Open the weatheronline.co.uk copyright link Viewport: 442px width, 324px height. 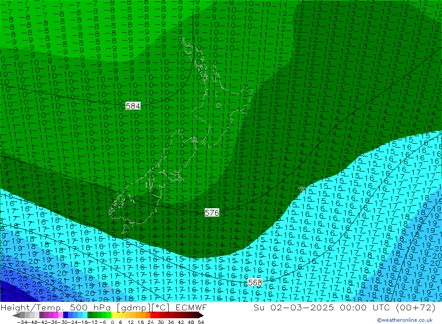coord(405,320)
